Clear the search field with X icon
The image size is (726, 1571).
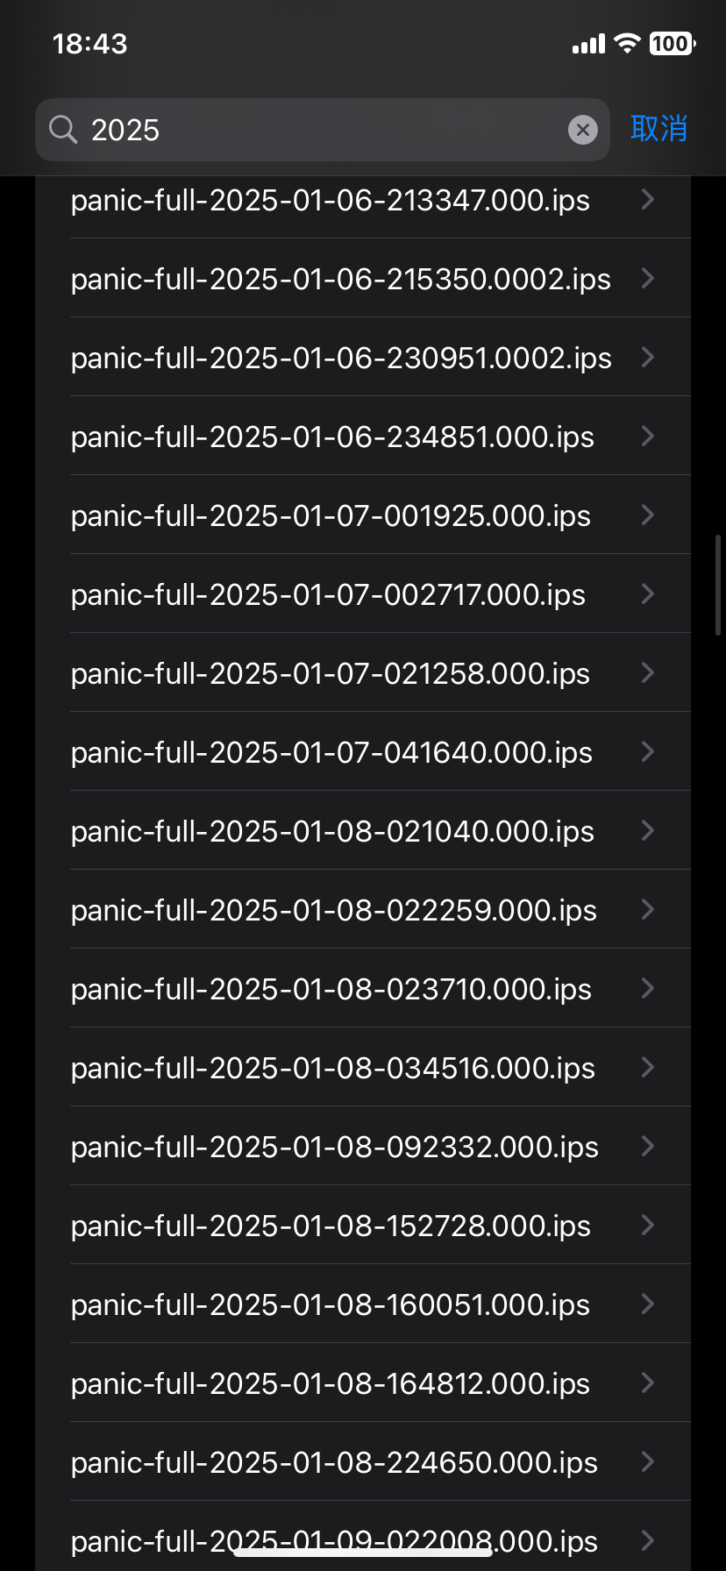[x=583, y=130]
